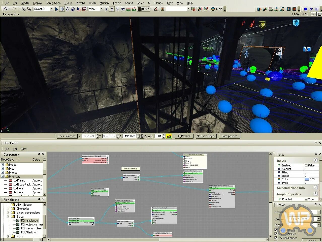Click the camera entity icon in viewport
Viewport: 322px width, 242px height.
[x=307, y=49]
